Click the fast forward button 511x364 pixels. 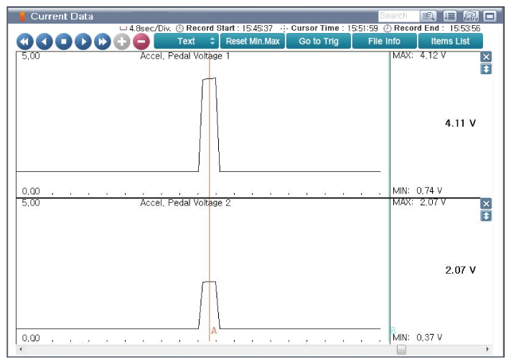103,42
